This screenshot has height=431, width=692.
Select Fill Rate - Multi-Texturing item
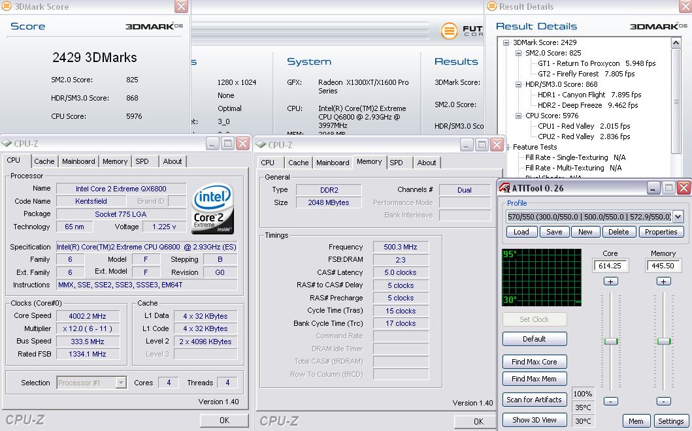[x=573, y=168]
